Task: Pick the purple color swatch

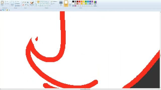Action: 92,1
